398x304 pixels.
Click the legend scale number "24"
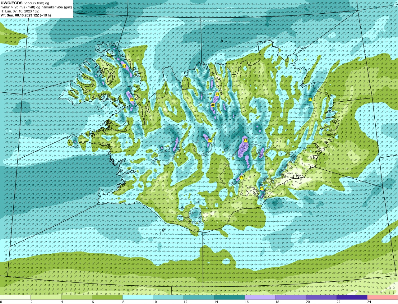(369, 302)
